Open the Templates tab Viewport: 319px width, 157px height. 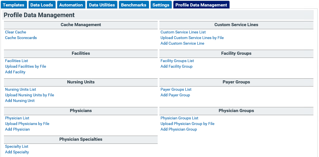pyautogui.click(x=14, y=5)
